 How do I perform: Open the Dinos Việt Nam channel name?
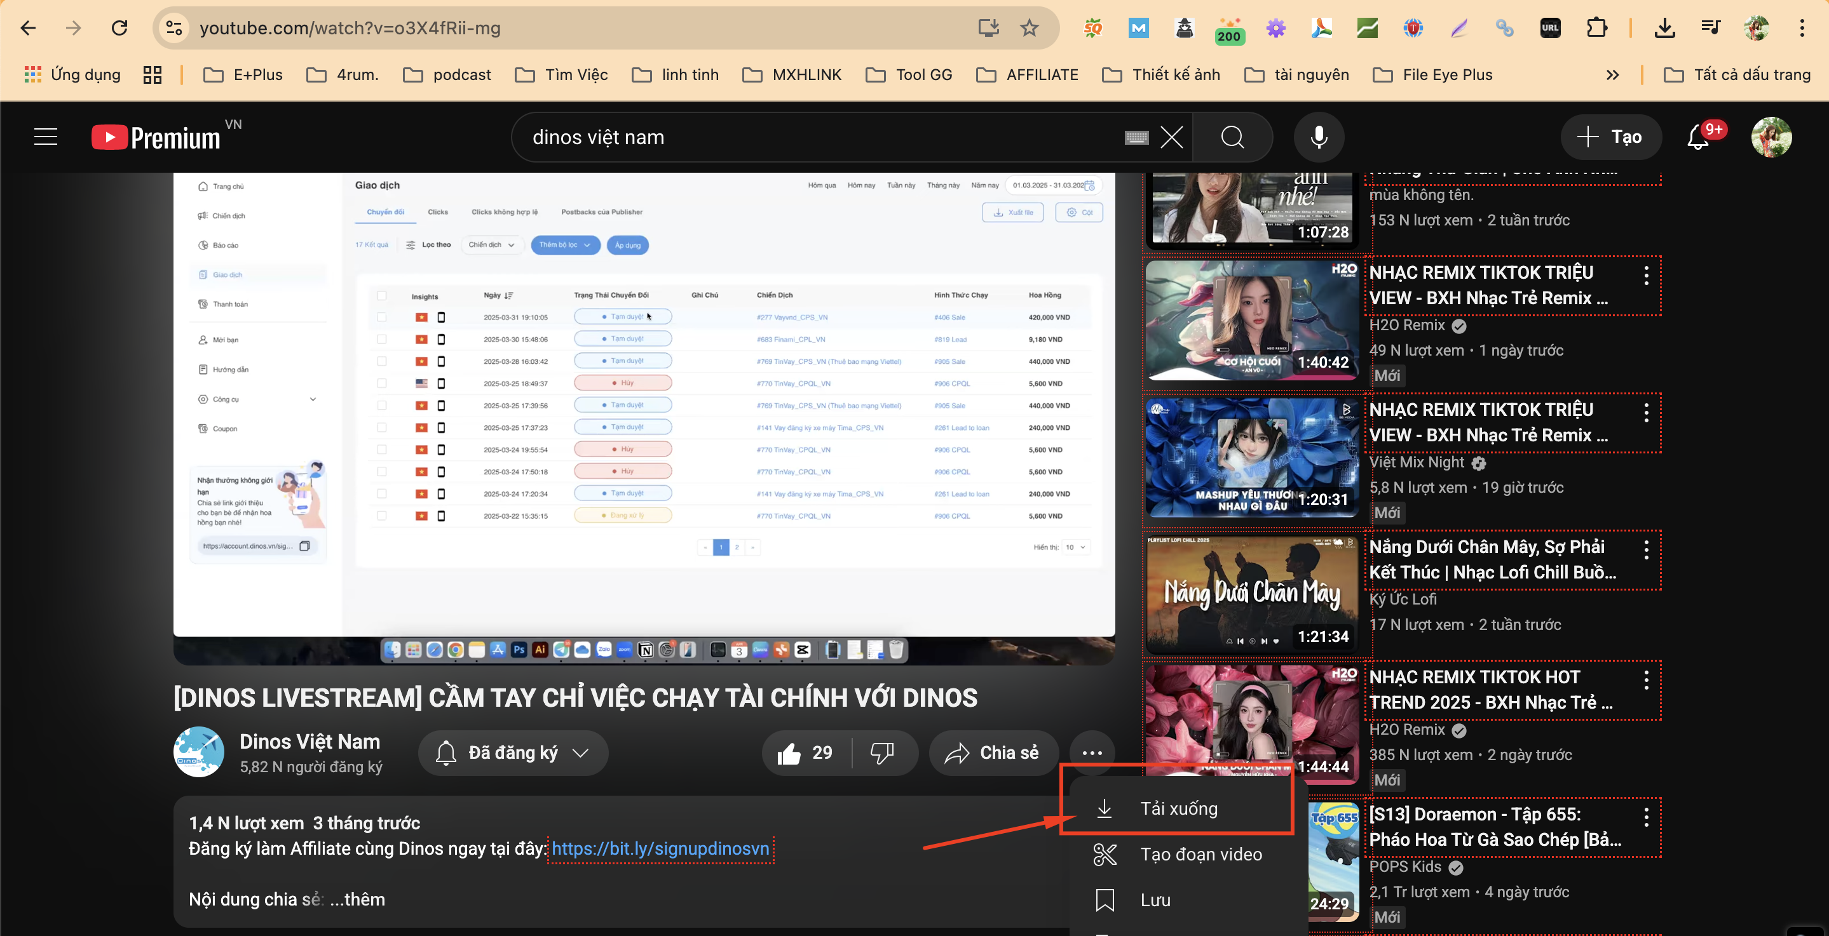click(309, 742)
